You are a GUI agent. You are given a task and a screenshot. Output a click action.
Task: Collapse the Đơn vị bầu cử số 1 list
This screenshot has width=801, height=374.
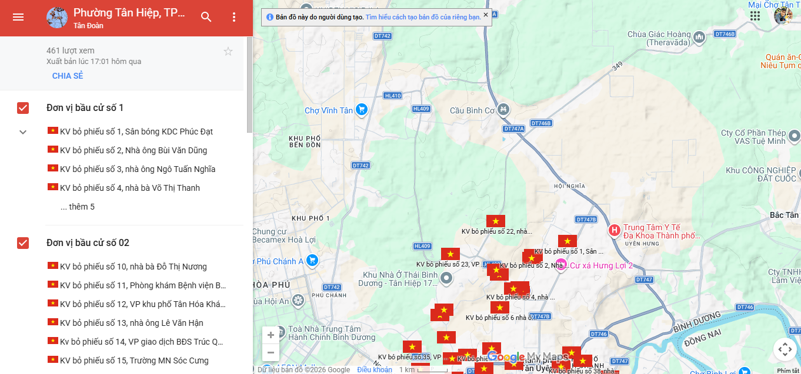tap(23, 132)
